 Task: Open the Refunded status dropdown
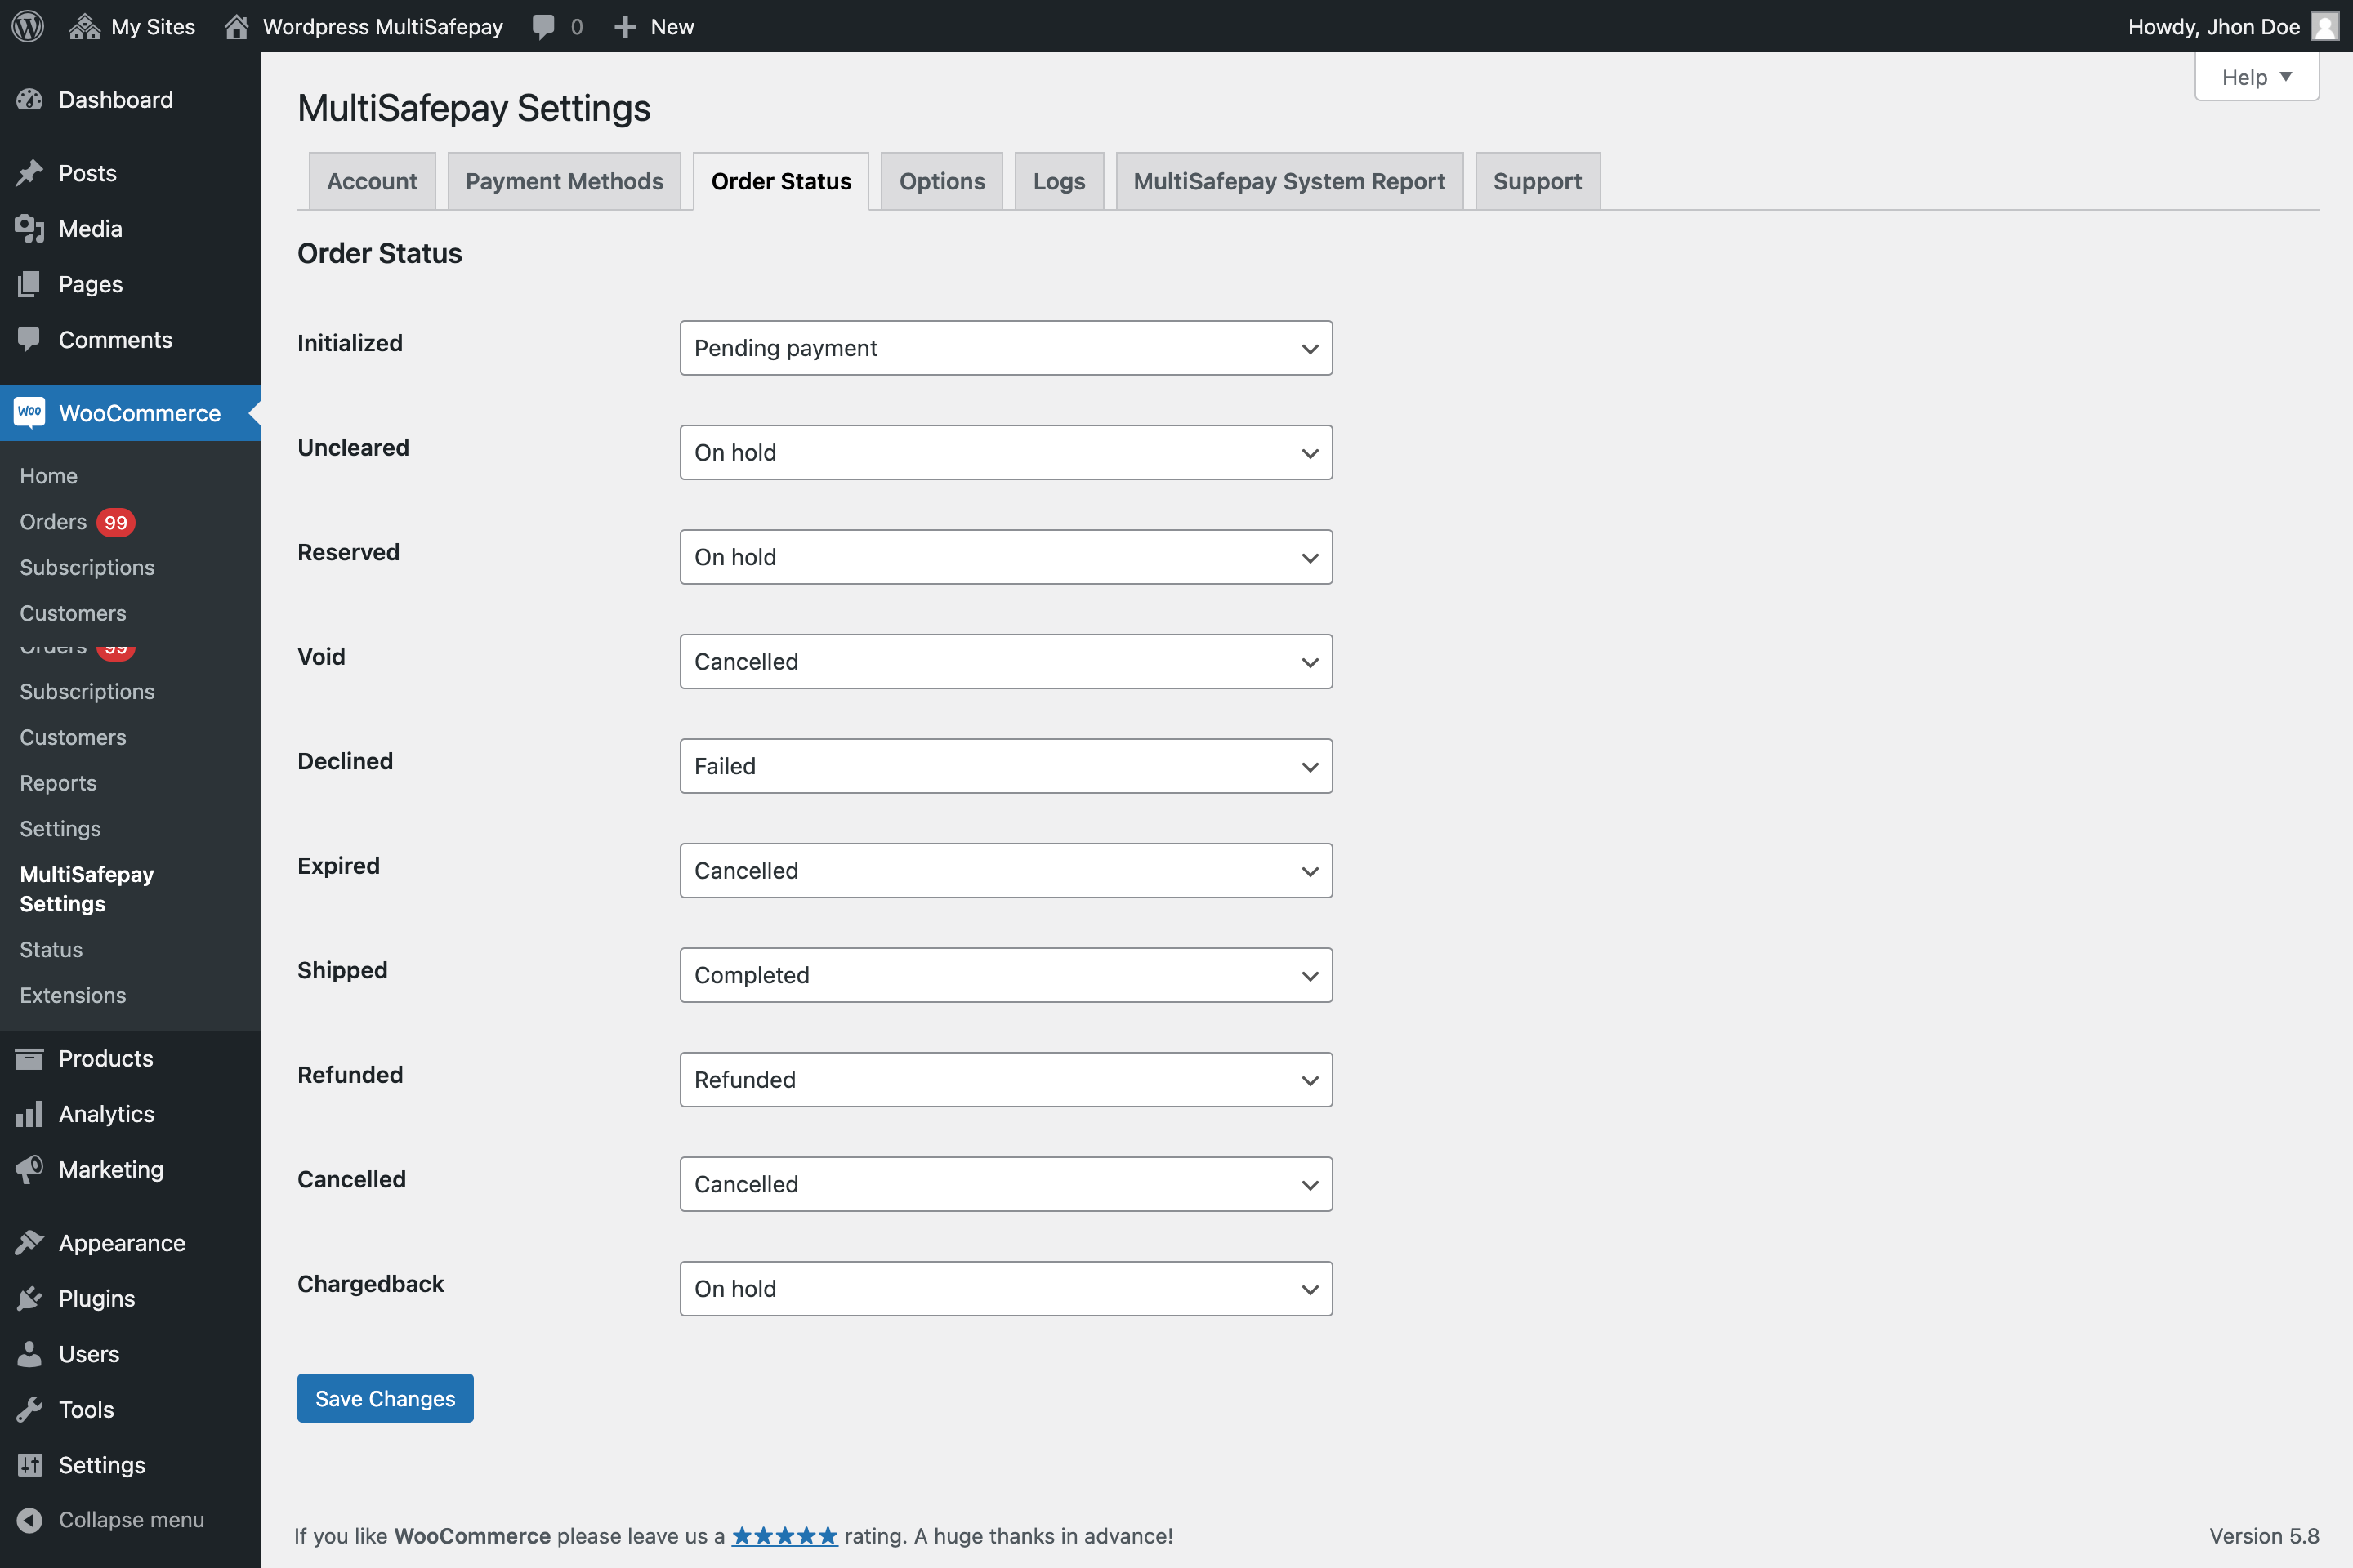pyautogui.click(x=1006, y=1079)
